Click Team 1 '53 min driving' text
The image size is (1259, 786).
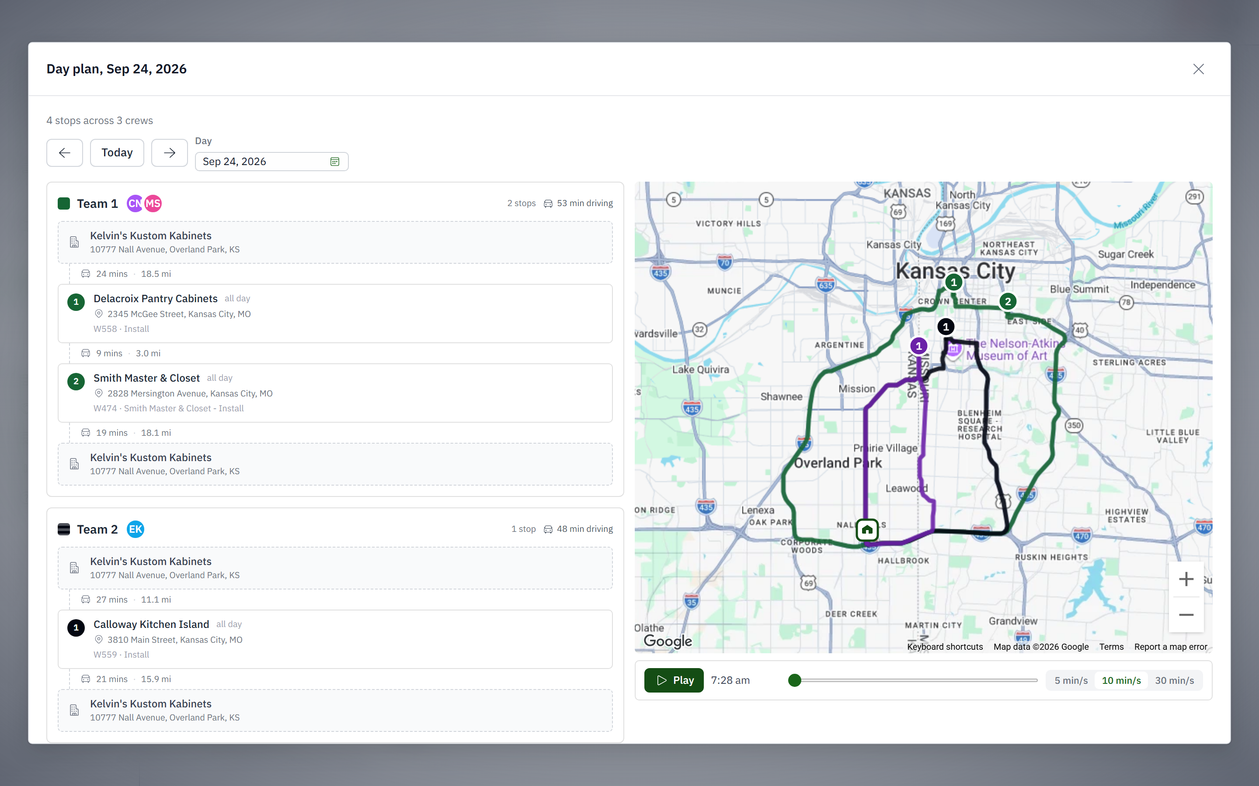coord(585,203)
